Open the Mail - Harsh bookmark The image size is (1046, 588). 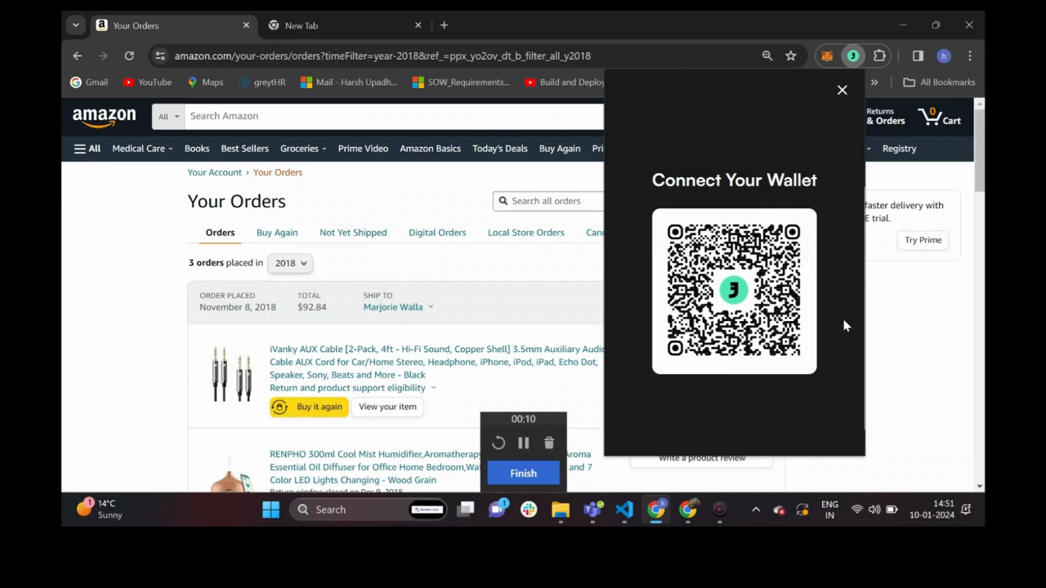click(x=349, y=82)
